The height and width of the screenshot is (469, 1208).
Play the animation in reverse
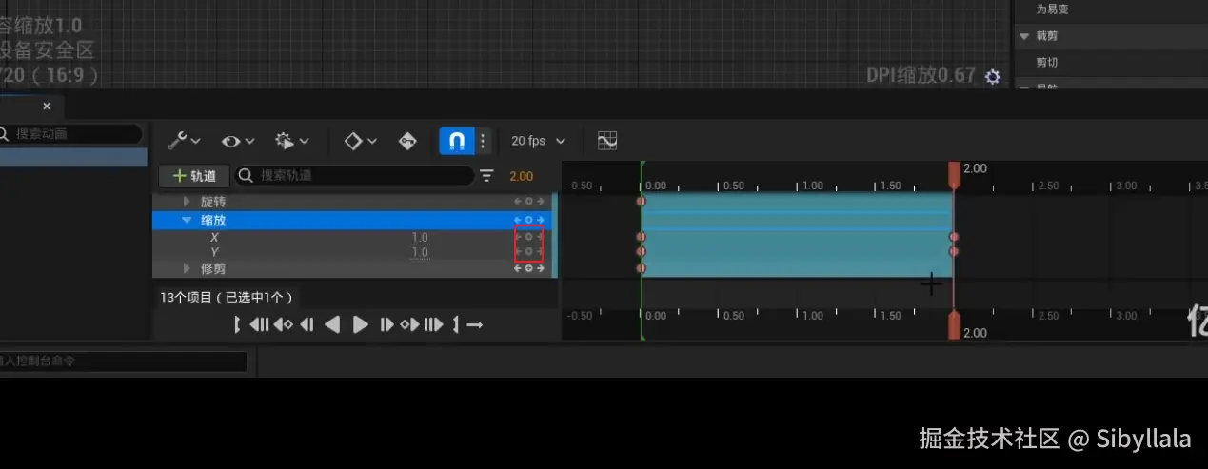[331, 324]
